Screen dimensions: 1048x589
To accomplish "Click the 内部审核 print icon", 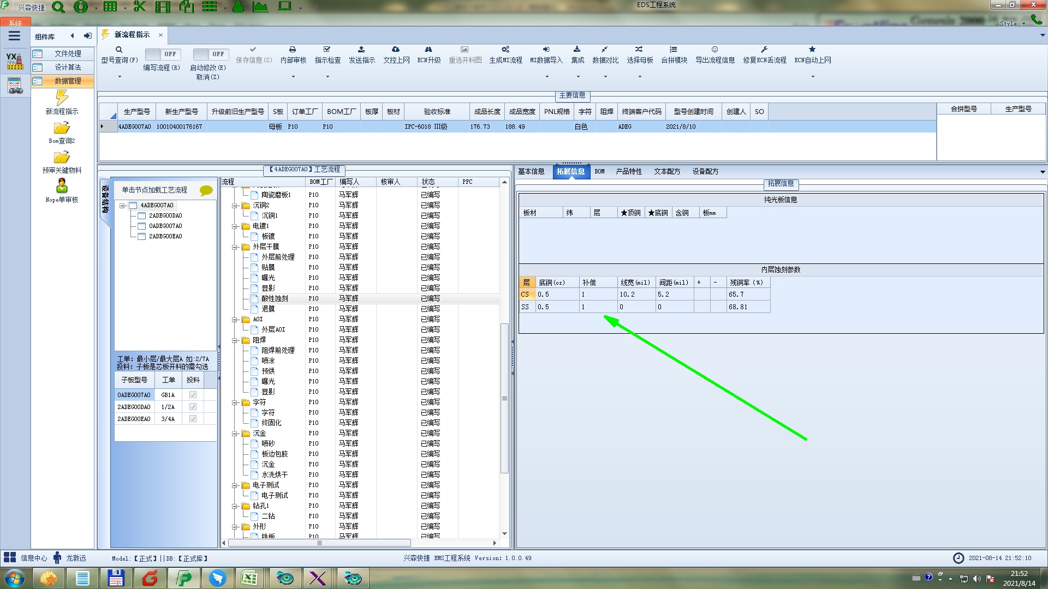I will (293, 50).
